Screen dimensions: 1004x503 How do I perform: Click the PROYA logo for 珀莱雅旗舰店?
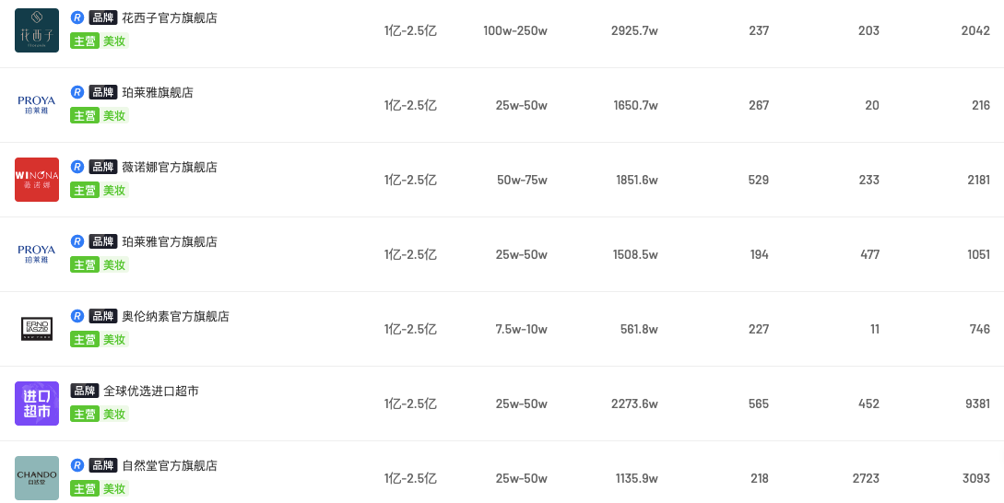(37, 105)
